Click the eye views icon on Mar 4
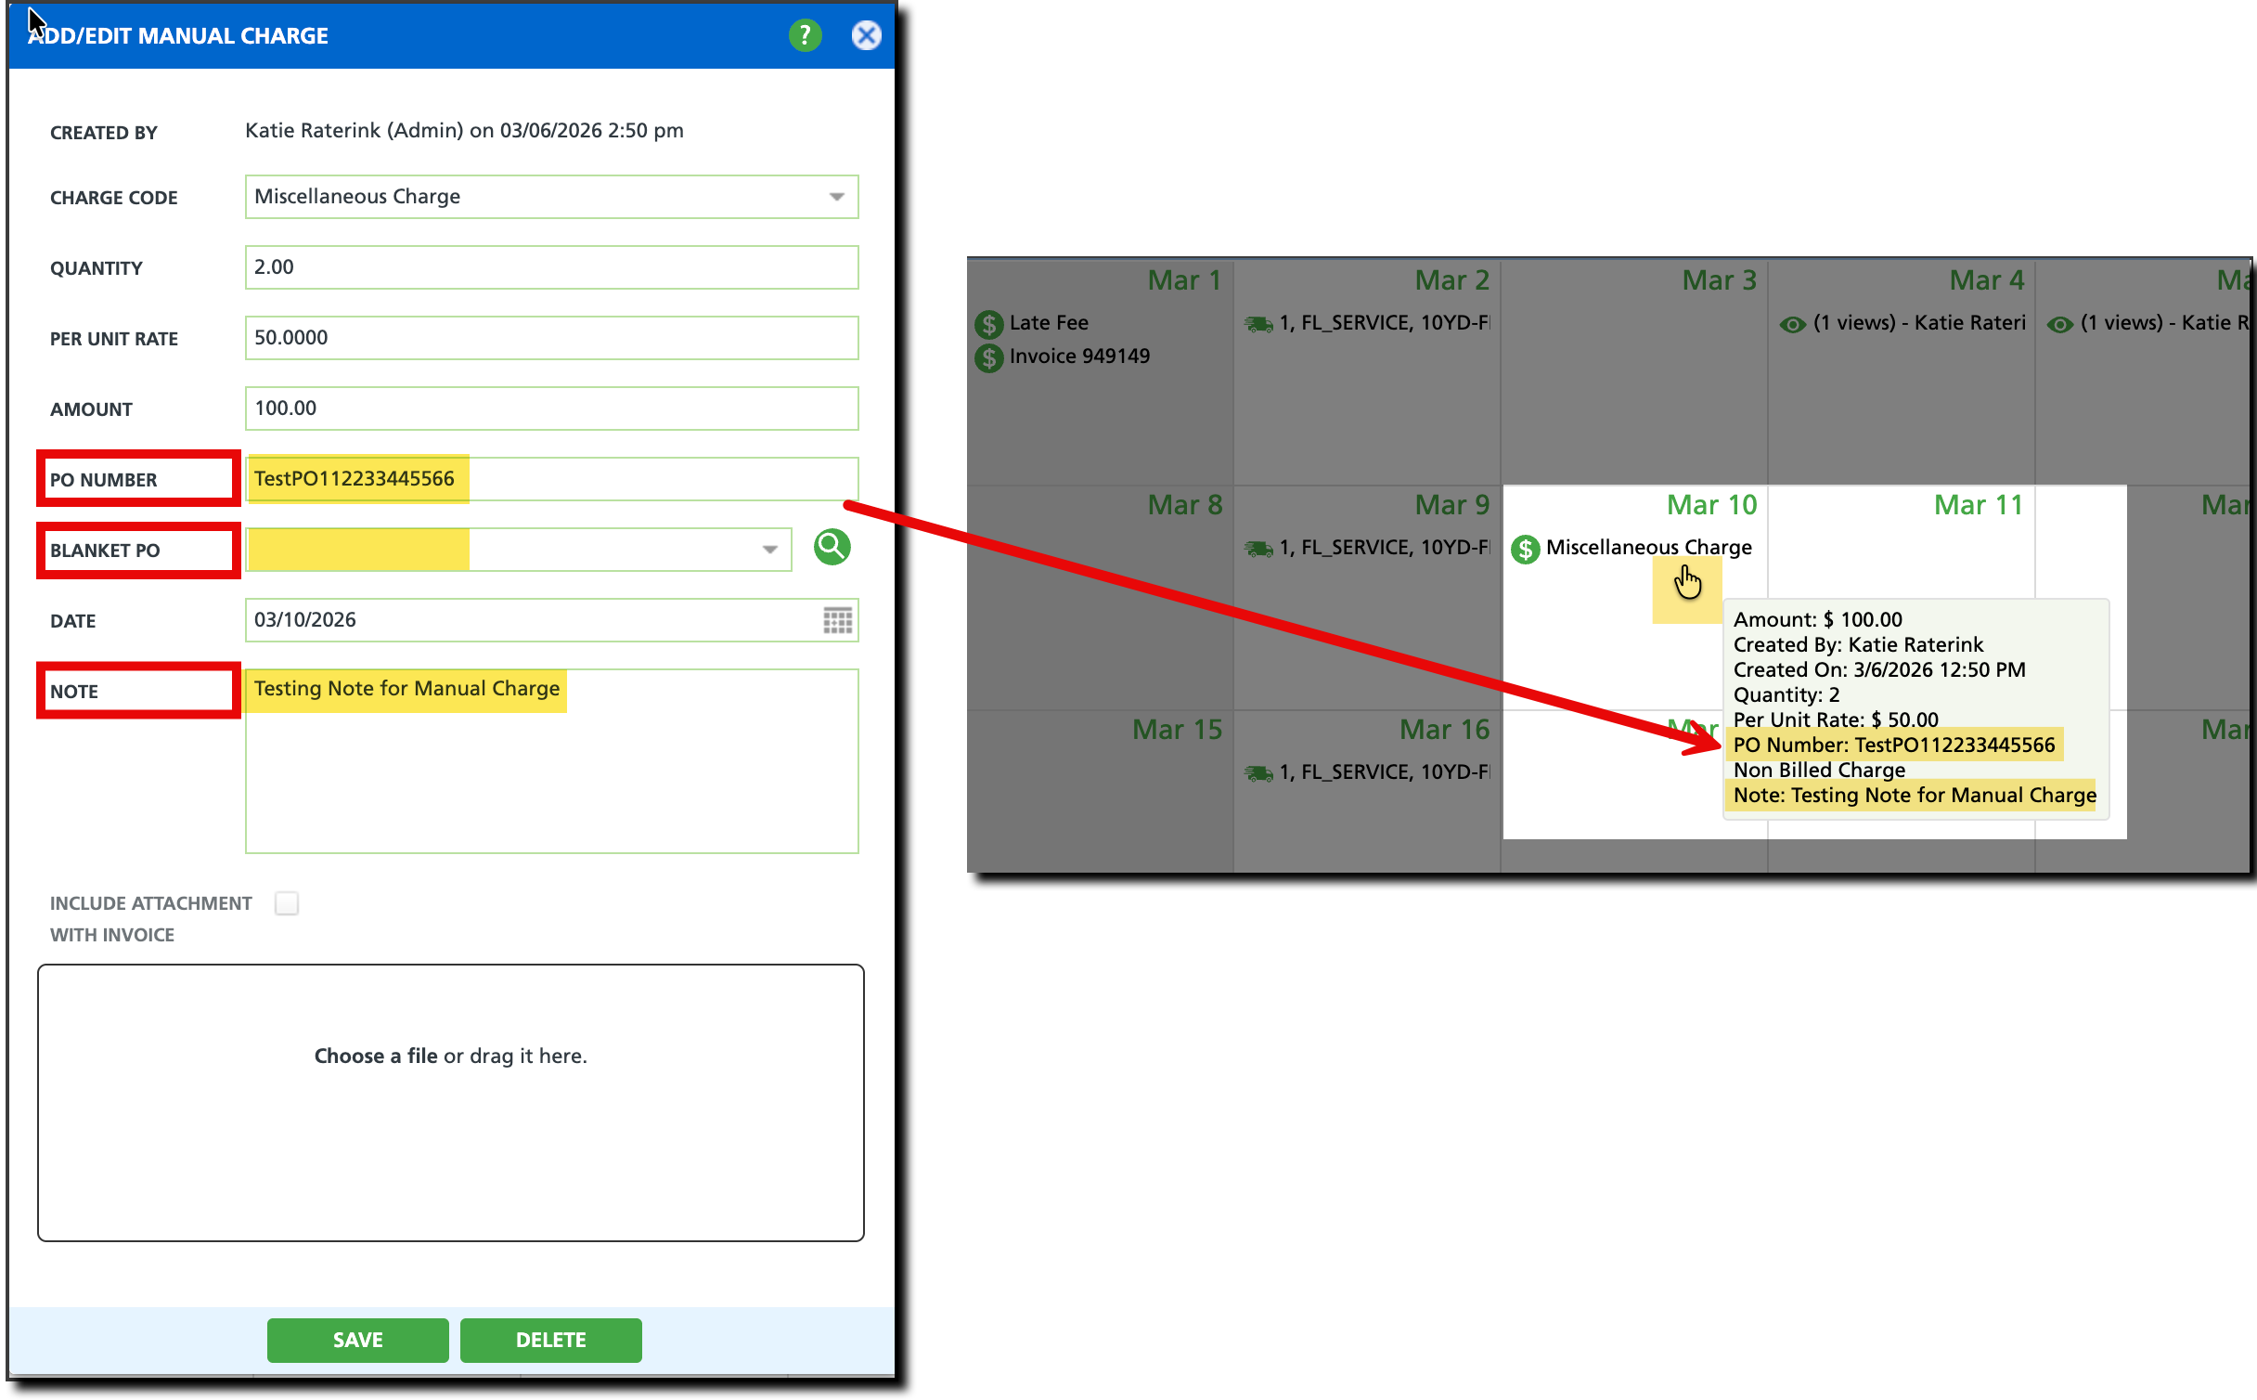Viewport: 2257px width, 1400px height. tap(1792, 324)
